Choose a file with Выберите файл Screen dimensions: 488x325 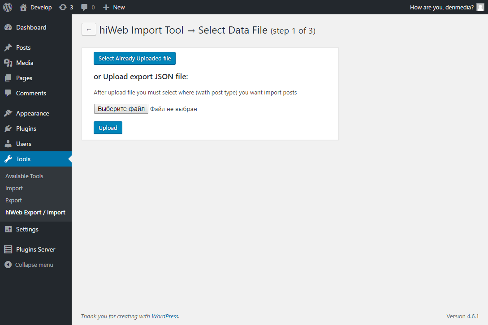[121, 109]
